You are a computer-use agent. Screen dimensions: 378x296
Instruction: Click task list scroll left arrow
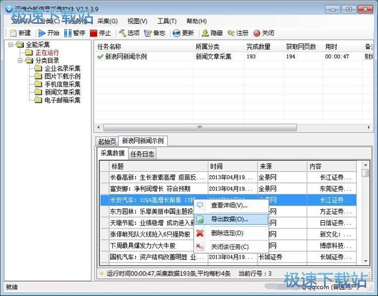pyautogui.click(x=98, y=127)
